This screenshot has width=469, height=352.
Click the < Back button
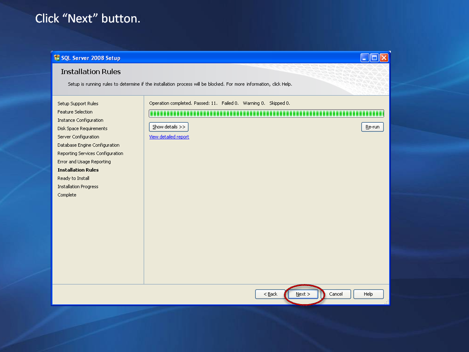click(270, 294)
